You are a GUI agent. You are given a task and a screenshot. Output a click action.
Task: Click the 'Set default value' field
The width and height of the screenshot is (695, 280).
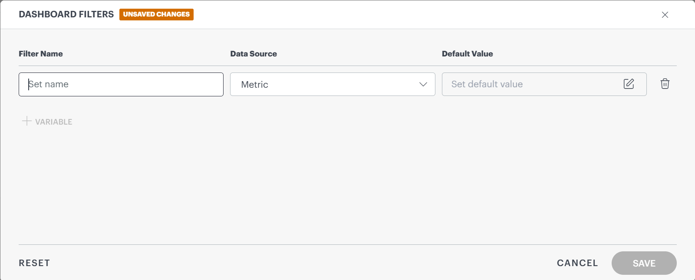pos(532,84)
